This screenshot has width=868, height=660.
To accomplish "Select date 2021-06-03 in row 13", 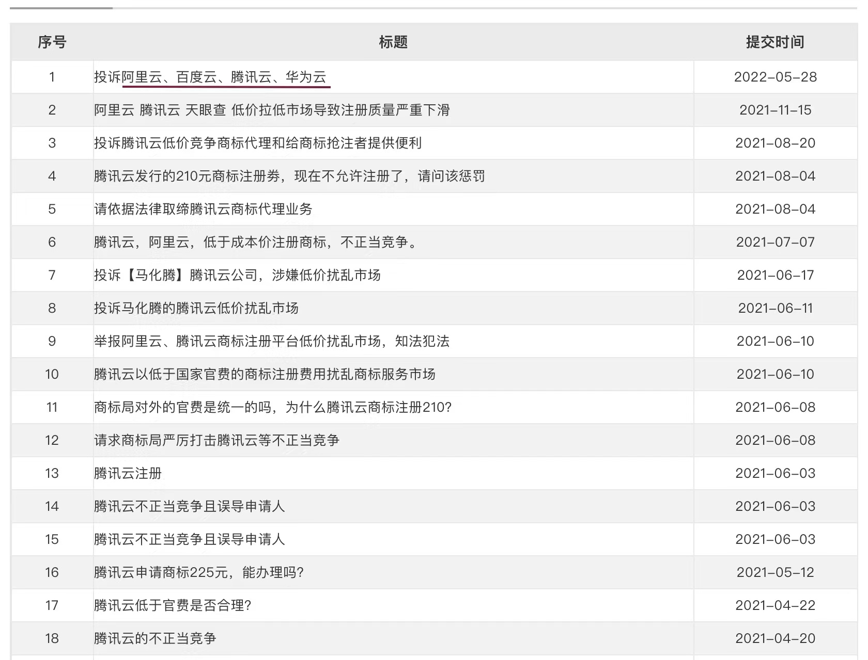I will (x=776, y=473).
